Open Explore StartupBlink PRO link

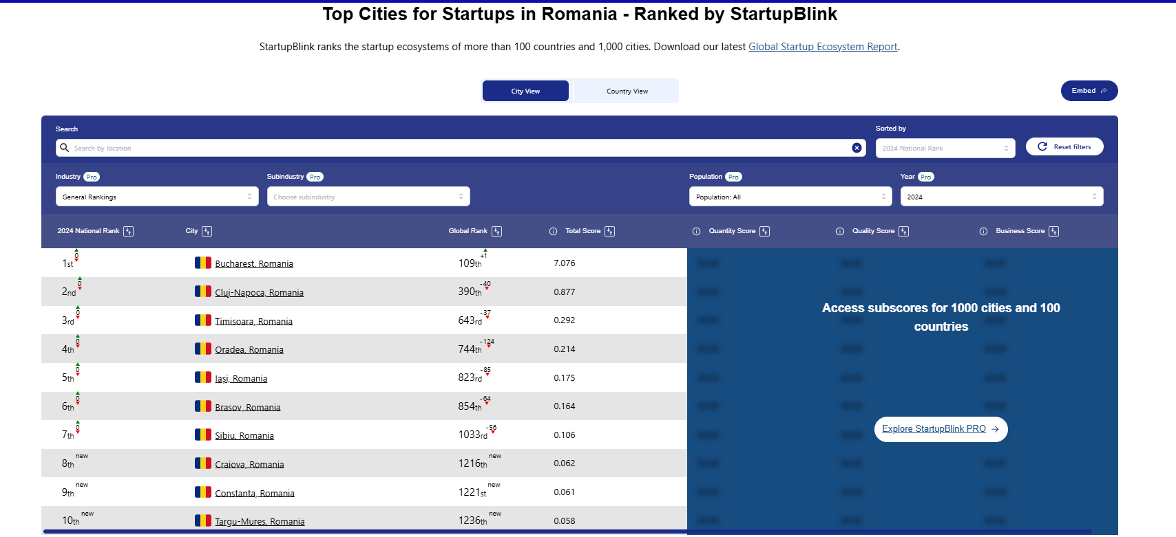coord(941,429)
